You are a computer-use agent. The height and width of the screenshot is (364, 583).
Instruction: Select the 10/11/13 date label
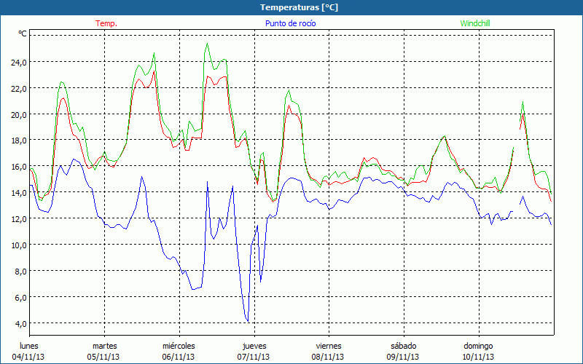tap(478, 357)
